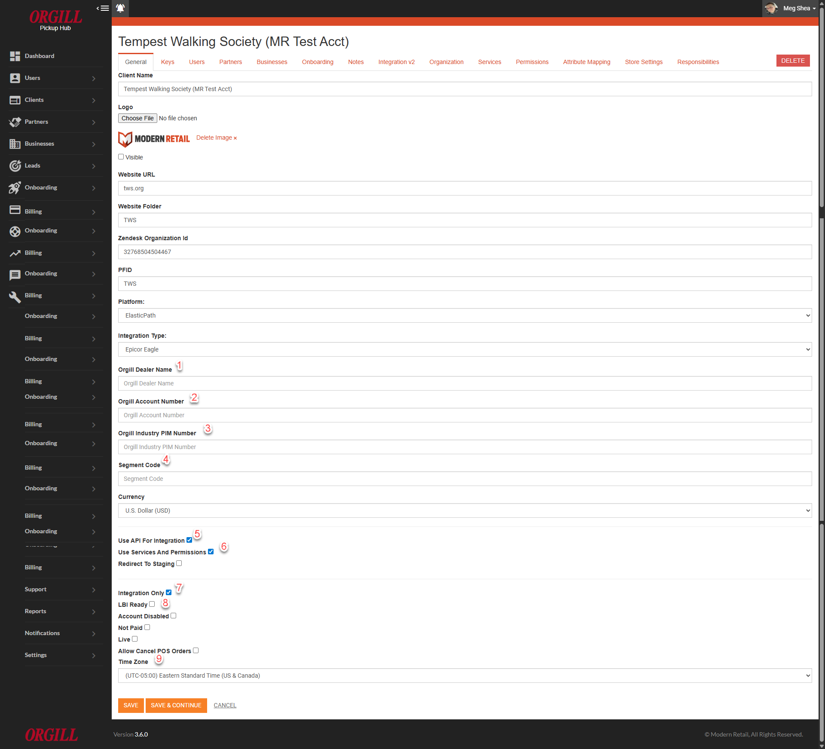
Task: Open the Notes tab
Action: point(356,62)
